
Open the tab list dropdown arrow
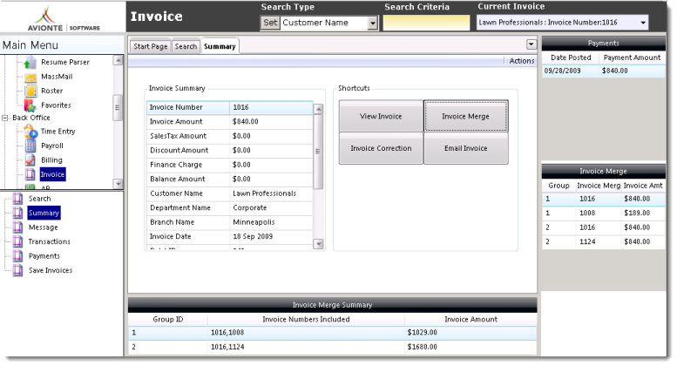(531, 44)
